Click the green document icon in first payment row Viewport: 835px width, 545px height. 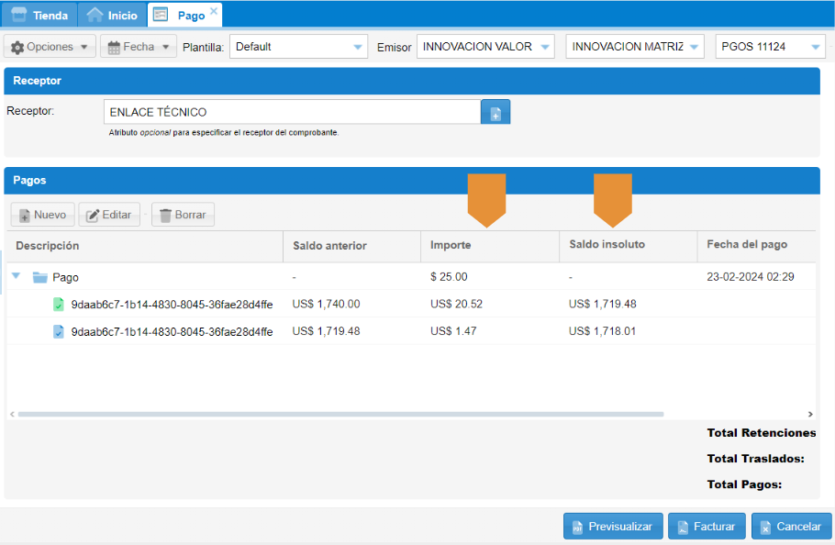point(59,305)
